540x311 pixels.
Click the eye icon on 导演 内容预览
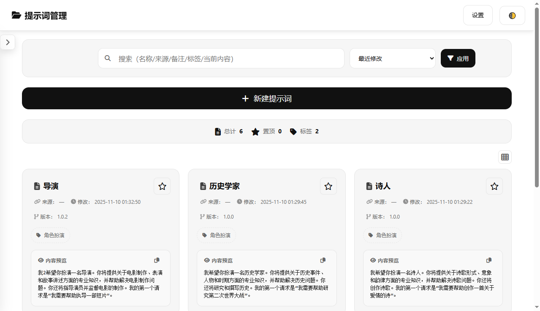point(40,260)
